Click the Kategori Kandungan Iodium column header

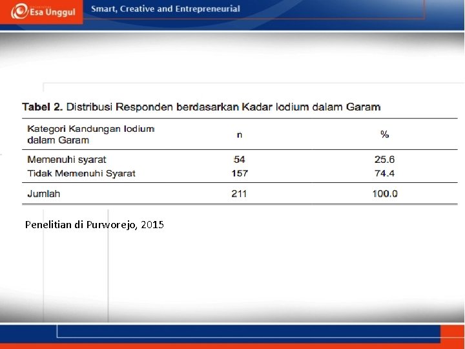point(91,134)
